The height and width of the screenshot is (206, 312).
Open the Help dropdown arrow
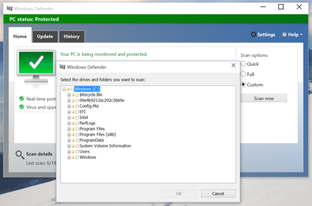click(x=301, y=35)
